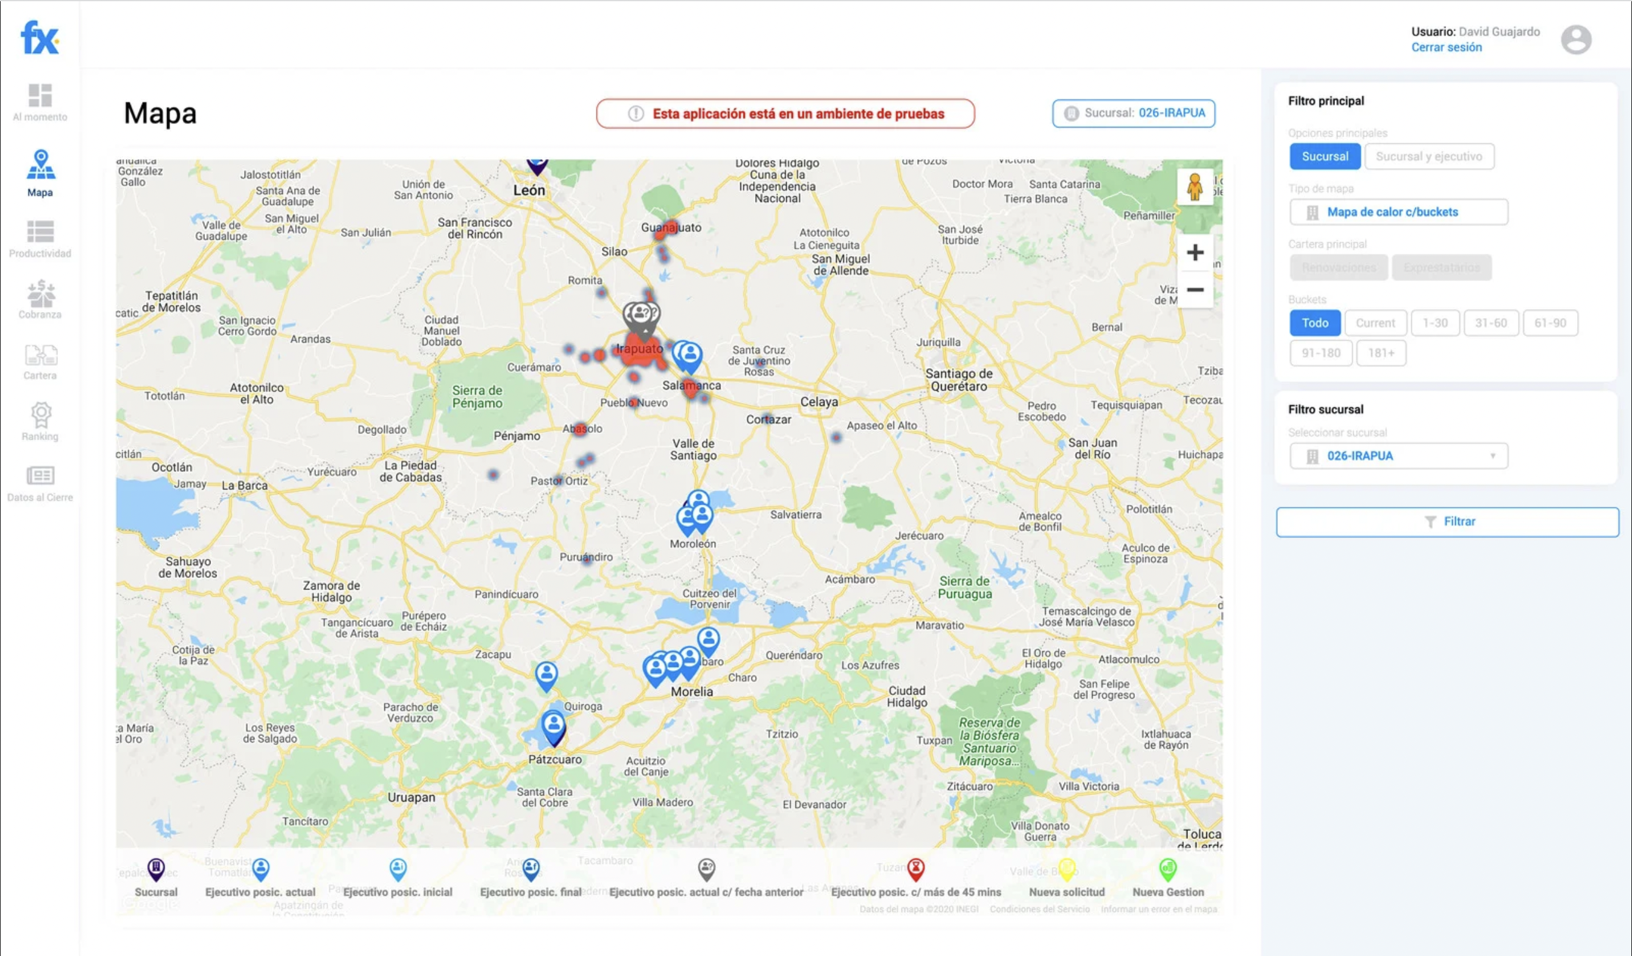Open Ranking medal icon in sidebar
This screenshot has height=956, width=1632.
(40, 415)
